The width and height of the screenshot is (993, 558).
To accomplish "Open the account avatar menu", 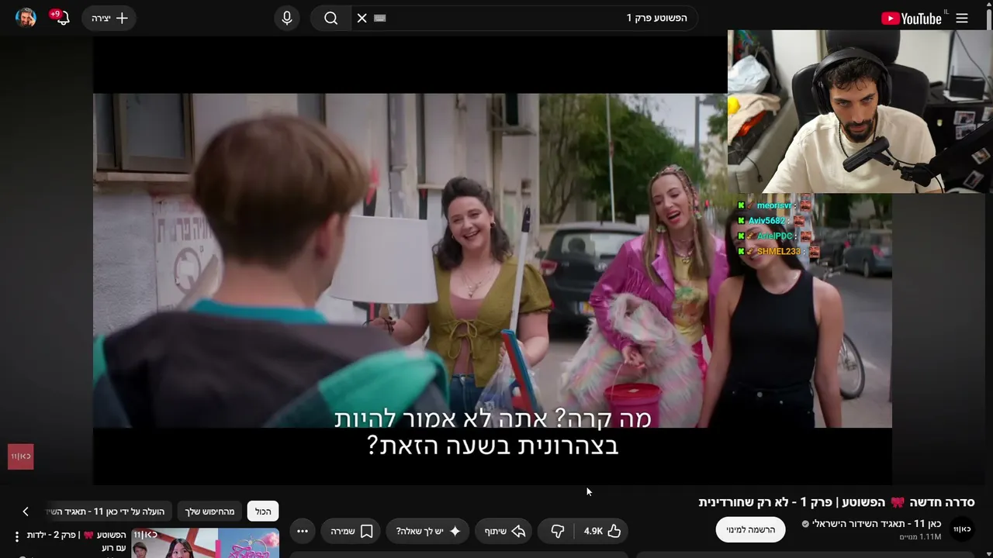I will pos(26,18).
